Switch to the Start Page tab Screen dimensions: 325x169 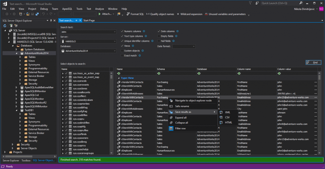pos(89,20)
